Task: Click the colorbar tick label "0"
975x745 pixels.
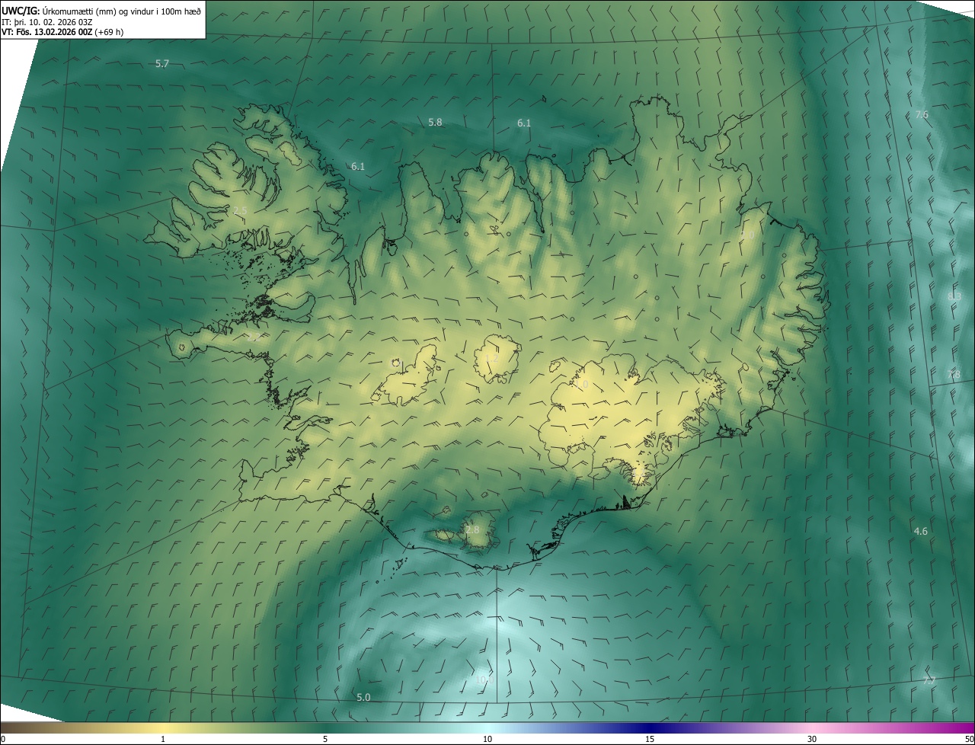Action: [3, 740]
